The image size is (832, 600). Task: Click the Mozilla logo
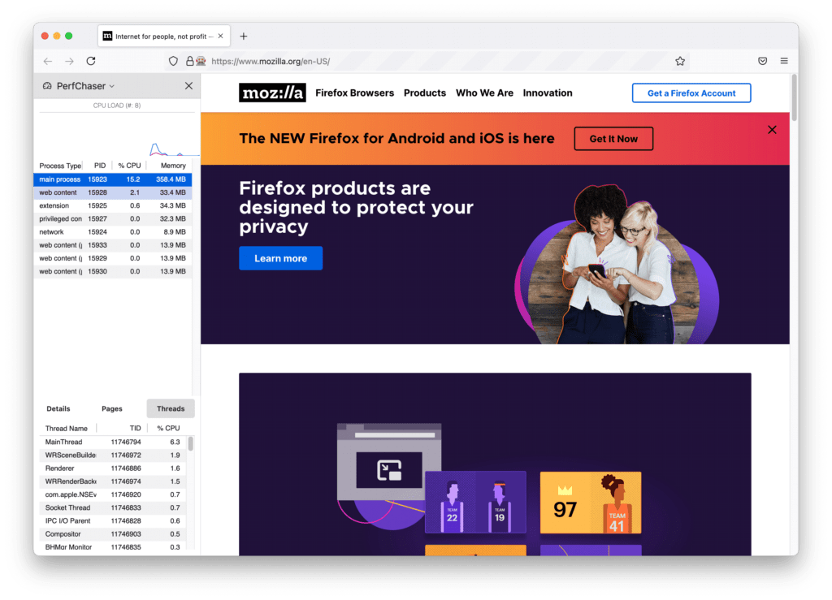tap(272, 93)
